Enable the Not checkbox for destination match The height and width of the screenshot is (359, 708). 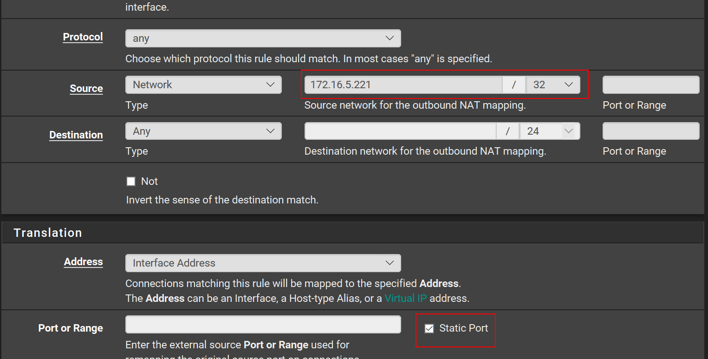[x=131, y=182]
